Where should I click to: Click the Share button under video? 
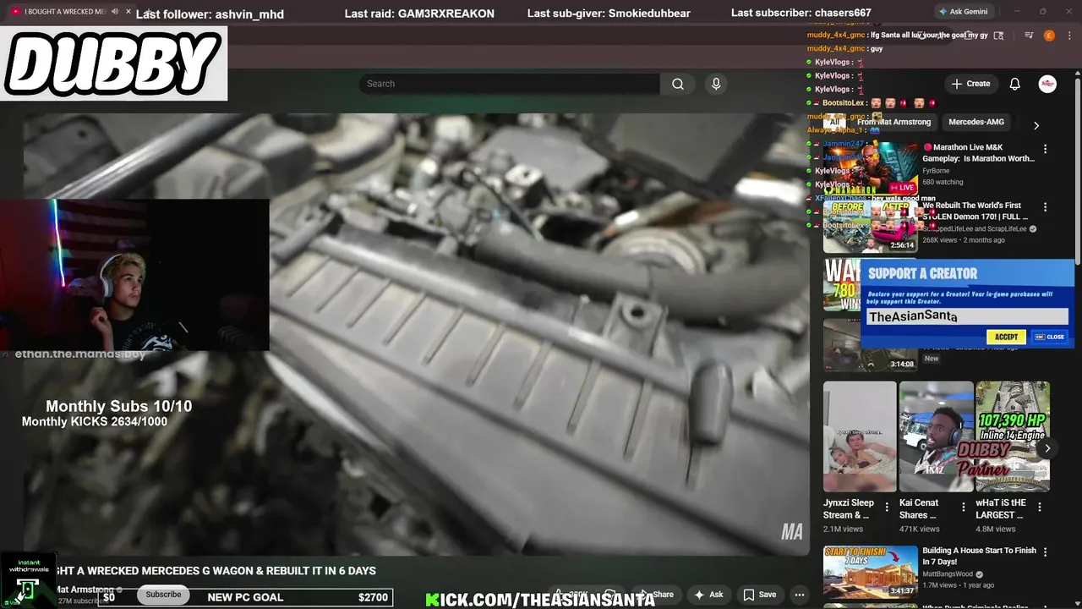(x=656, y=595)
